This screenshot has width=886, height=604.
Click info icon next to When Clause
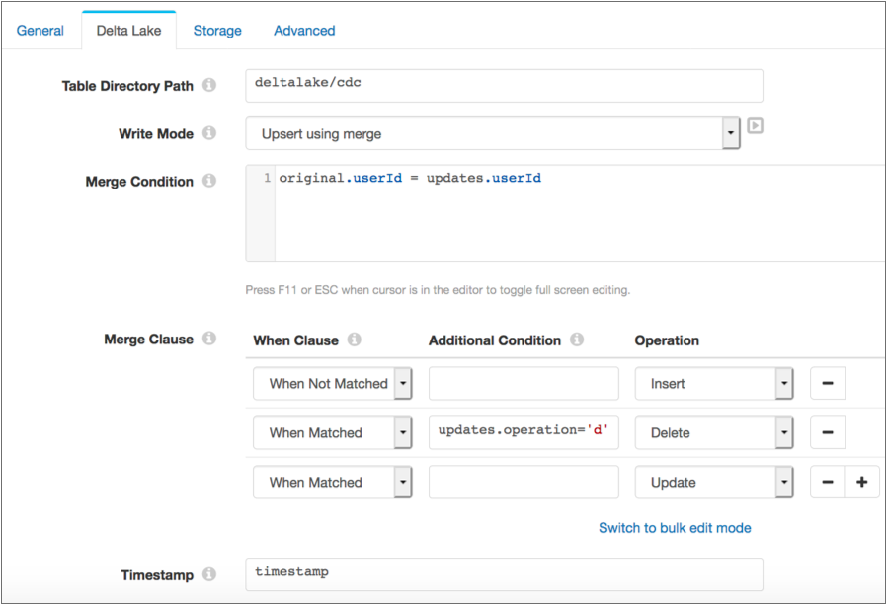click(x=355, y=340)
